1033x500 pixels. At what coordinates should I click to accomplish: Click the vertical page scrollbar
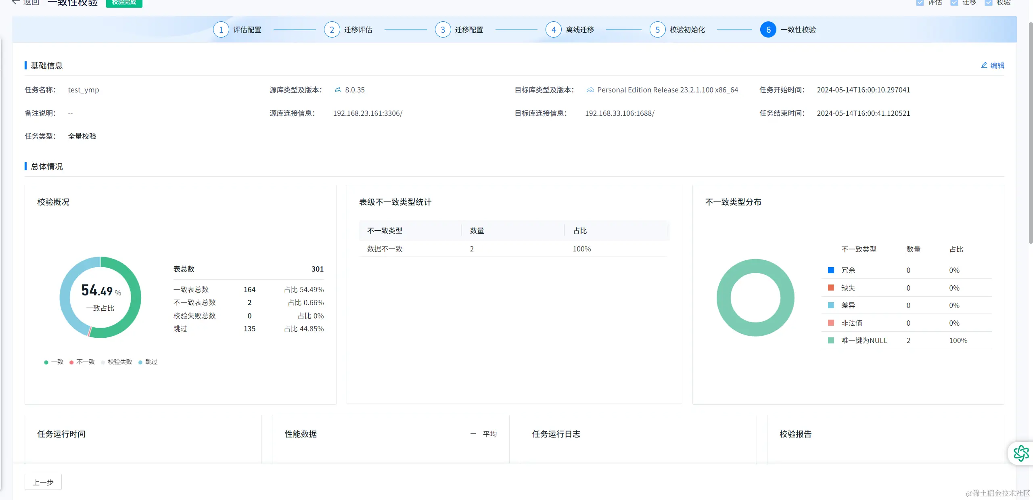[x=1030, y=133]
